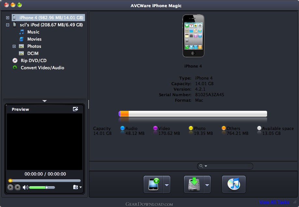
Task: Mute the preview speaker volume
Action: pos(25,188)
